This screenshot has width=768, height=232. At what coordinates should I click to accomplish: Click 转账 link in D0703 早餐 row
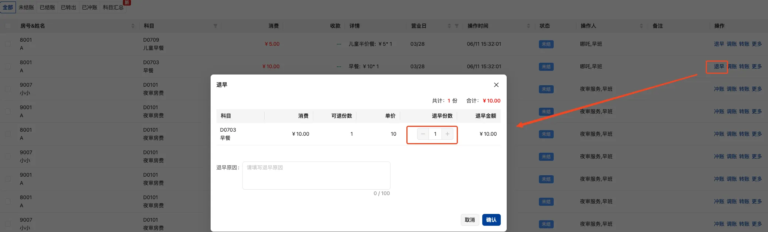(x=744, y=66)
